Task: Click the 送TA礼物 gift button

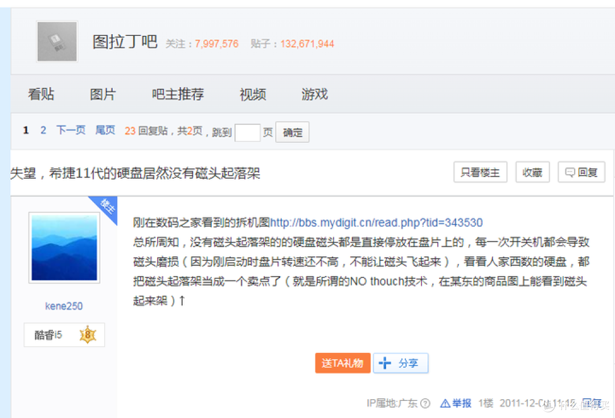Action: [x=343, y=363]
